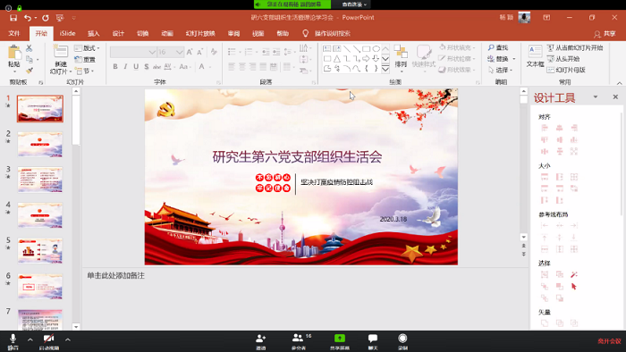The width and height of the screenshot is (626, 352).
Task: Click the Start From Beginning presentation icon in title bar
Action: [60, 18]
